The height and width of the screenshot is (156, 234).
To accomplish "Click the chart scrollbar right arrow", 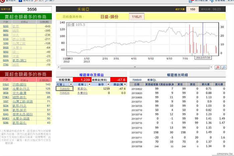I will [211, 67].
